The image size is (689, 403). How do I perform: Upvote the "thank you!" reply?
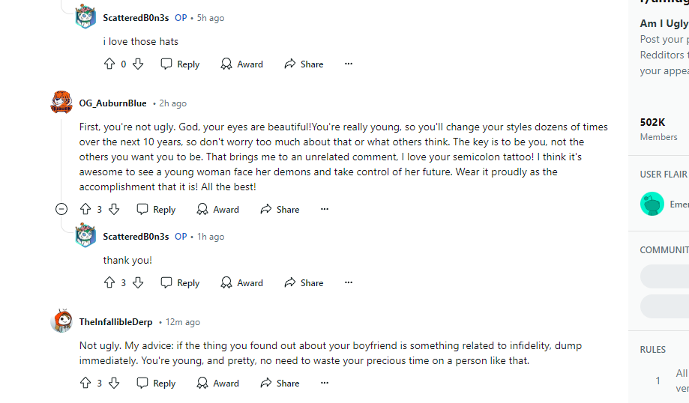click(109, 283)
